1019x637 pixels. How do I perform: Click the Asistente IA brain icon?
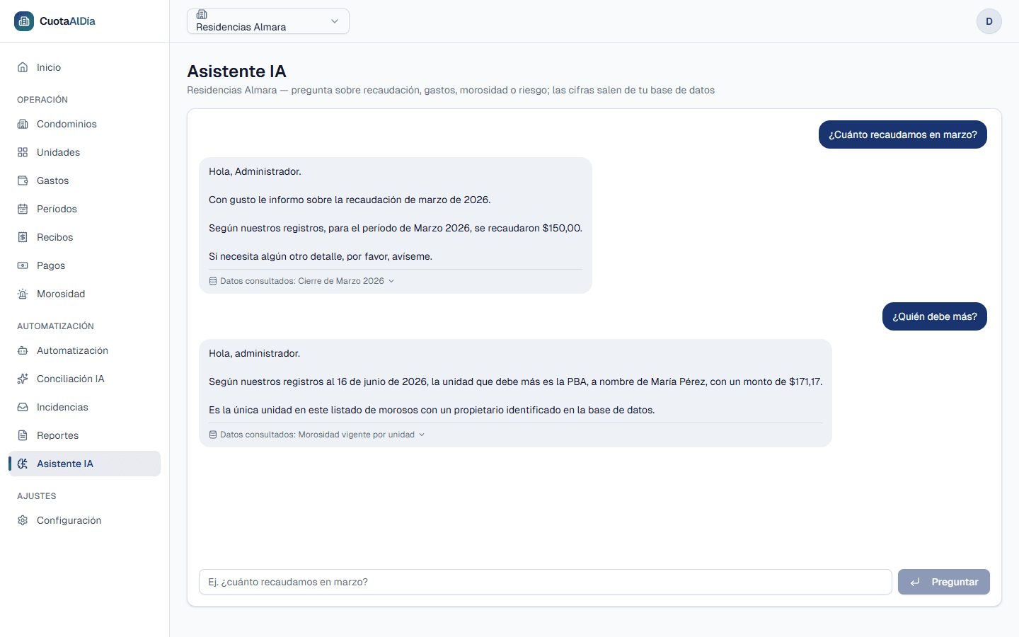(23, 464)
